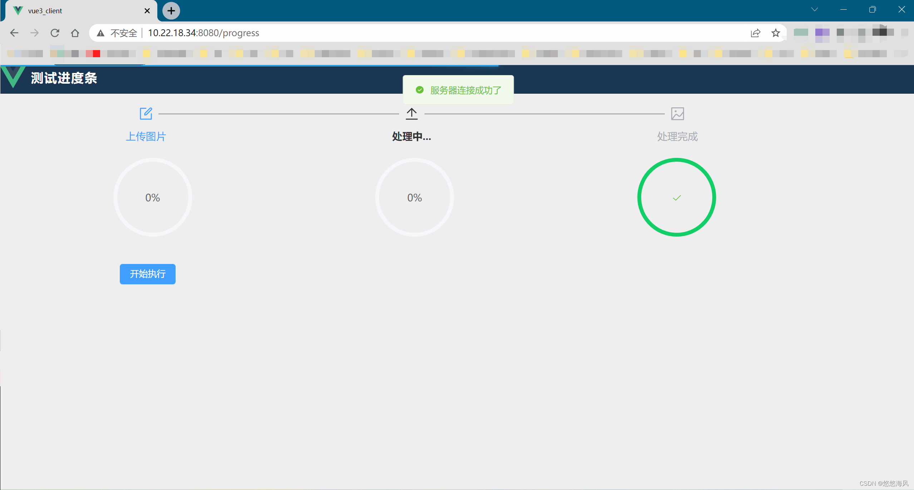Close the vue3_client tab

[147, 11]
